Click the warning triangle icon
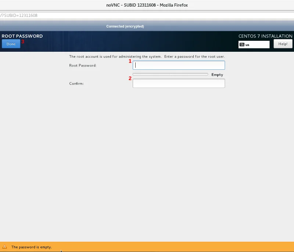 [x=5, y=247]
